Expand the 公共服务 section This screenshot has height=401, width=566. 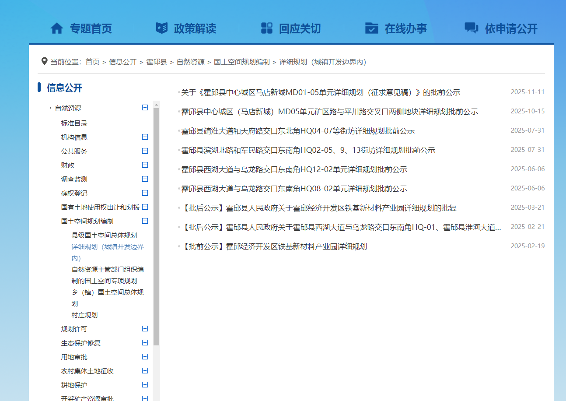pos(145,151)
